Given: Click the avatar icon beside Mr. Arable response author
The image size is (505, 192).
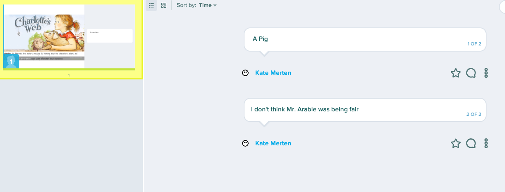Looking at the screenshot, I should tap(245, 143).
